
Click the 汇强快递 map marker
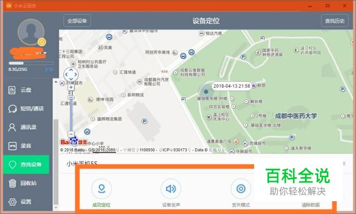[115, 72]
